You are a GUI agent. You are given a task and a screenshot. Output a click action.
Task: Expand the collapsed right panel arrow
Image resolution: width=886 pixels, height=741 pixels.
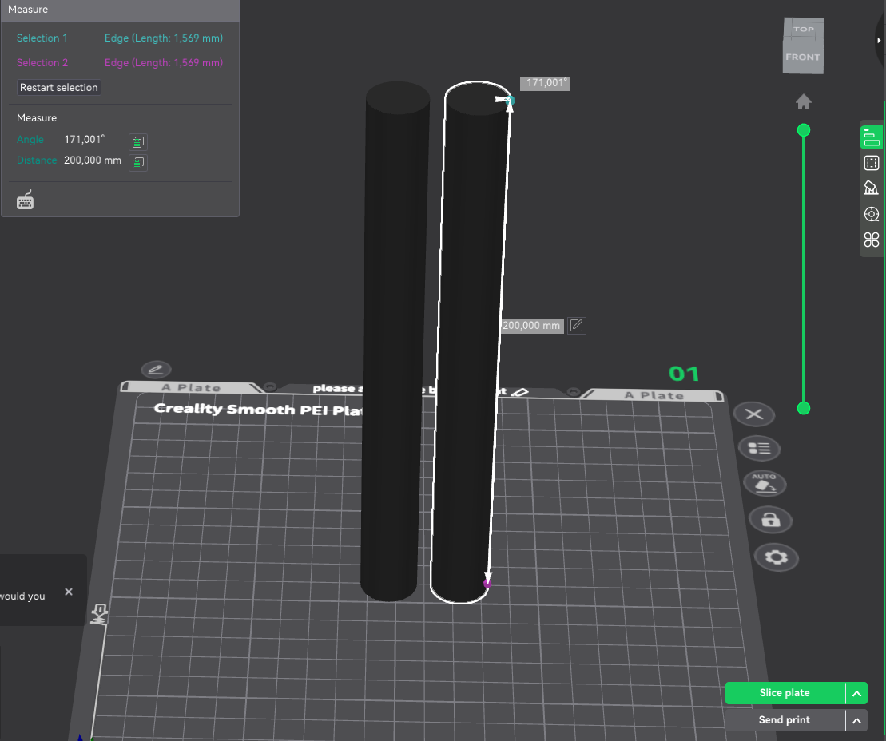879,40
